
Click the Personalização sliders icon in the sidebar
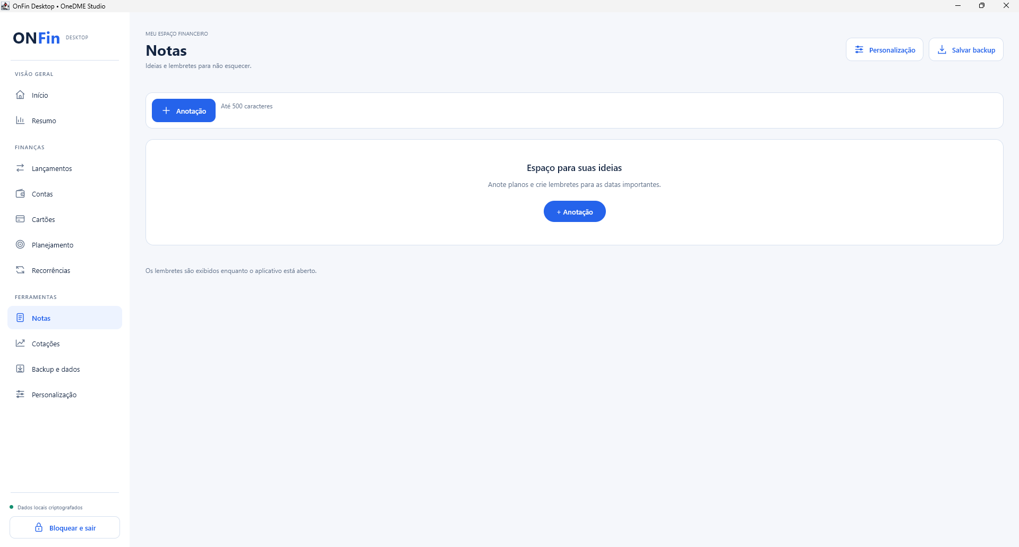20,394
